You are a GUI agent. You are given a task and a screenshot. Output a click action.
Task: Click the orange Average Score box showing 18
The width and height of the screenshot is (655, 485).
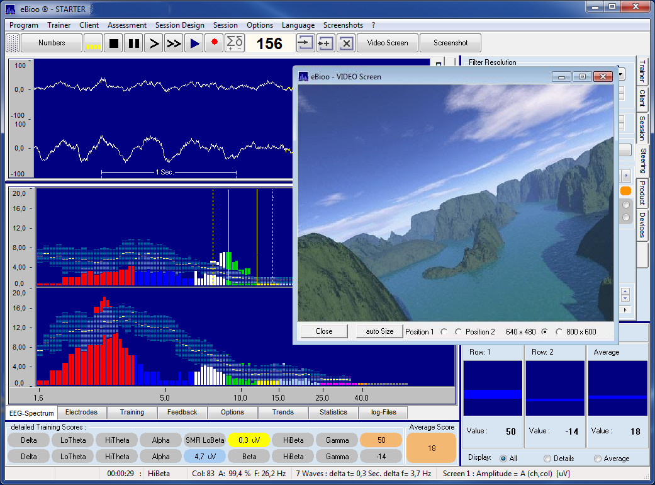[x=432, y=448]
